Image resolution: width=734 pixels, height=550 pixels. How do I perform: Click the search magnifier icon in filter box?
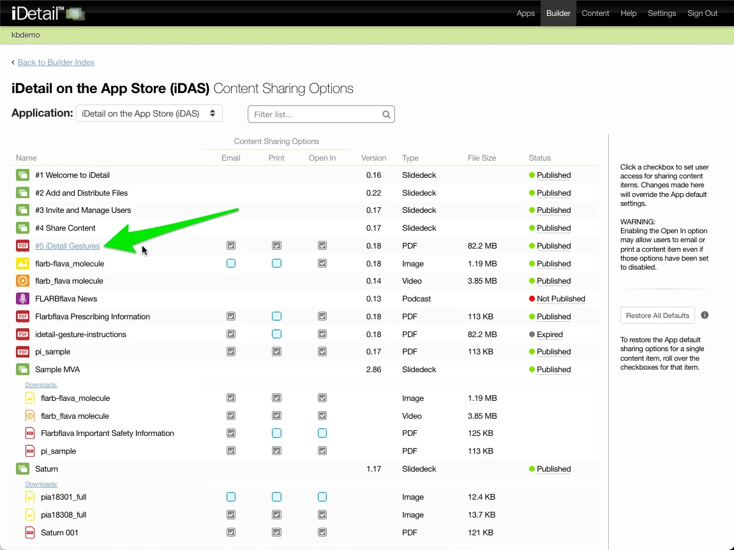[x=386, y=115]
